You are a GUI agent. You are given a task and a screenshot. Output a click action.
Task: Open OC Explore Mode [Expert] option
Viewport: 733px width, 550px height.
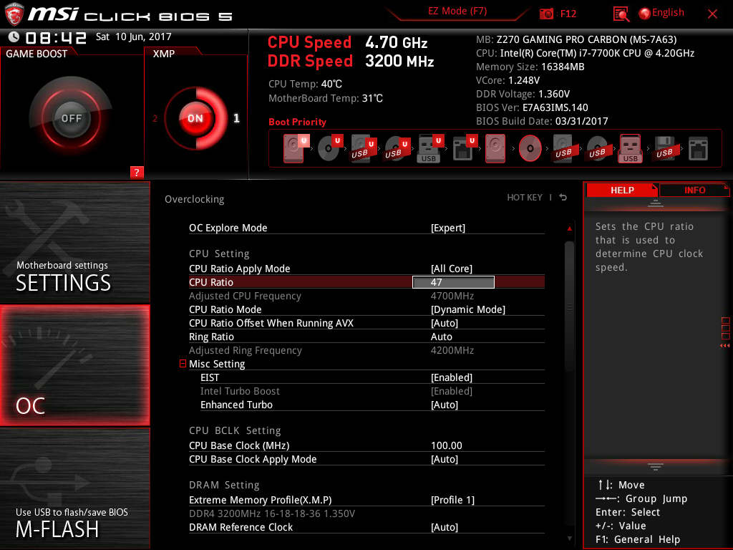[366, 228]
